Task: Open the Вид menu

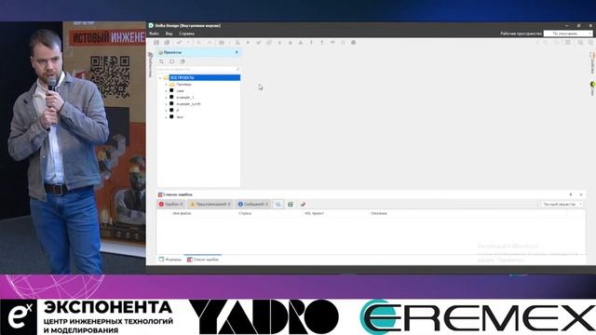Action: (x=169, y=33)
